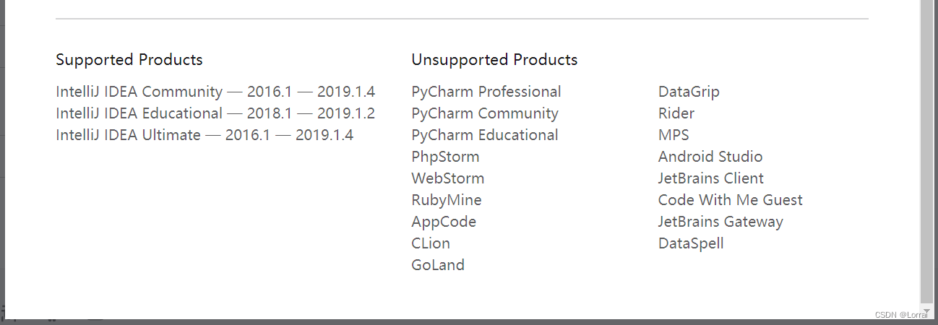938x325 pixels.
Task: Choose GoLand in the product list
Action: coord(438,265)
